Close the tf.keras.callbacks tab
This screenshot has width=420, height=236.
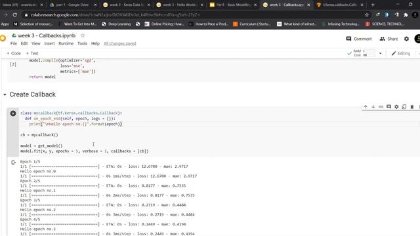pos(362,5)
